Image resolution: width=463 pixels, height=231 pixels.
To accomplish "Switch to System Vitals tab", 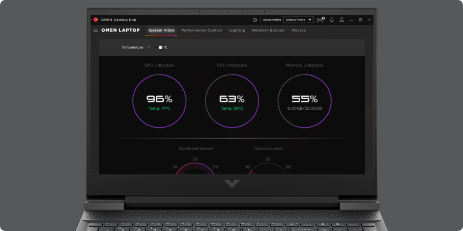I will pyautogui.click(x=161, y=30).
